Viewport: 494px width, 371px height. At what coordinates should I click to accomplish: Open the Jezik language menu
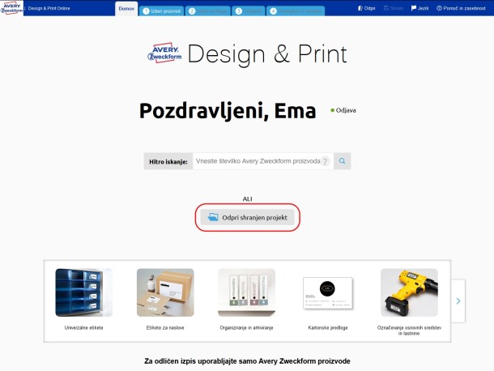pos(419,8)
